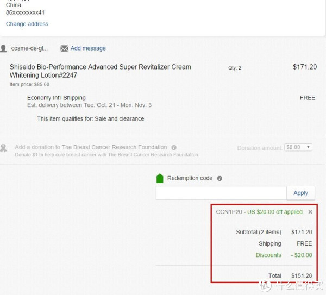Click the envelope icon beside Add message
This screenshot has height=295, width=326.
pos(64,48)
